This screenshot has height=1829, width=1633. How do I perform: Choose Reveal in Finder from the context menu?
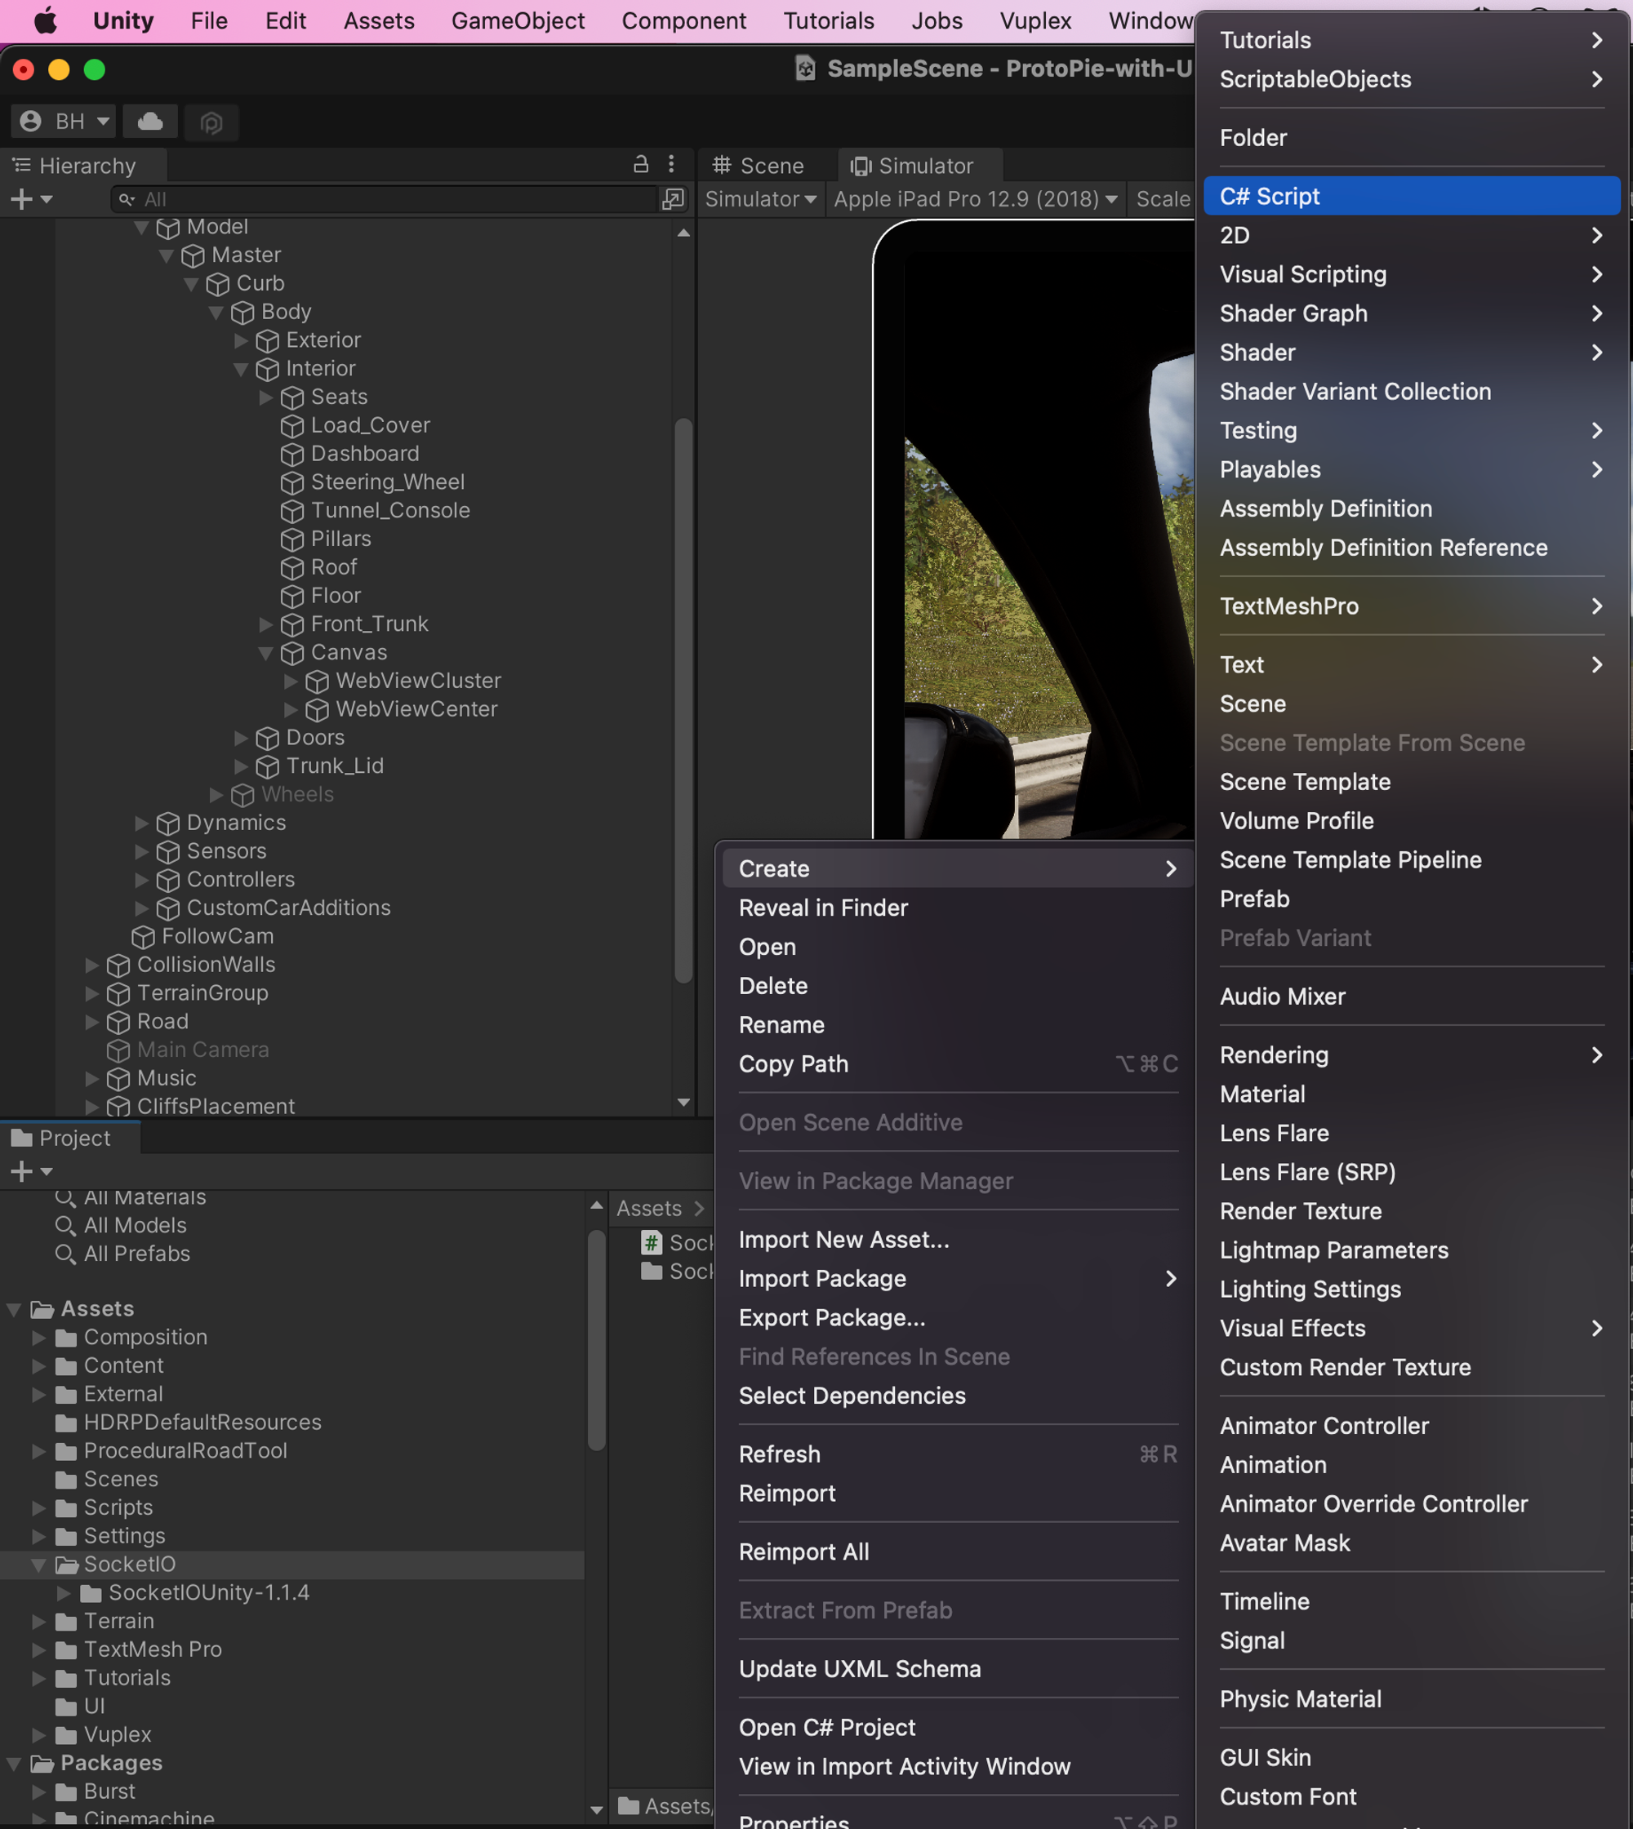[823, 908]
